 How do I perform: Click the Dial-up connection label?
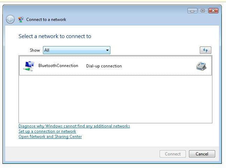point(104,66)
